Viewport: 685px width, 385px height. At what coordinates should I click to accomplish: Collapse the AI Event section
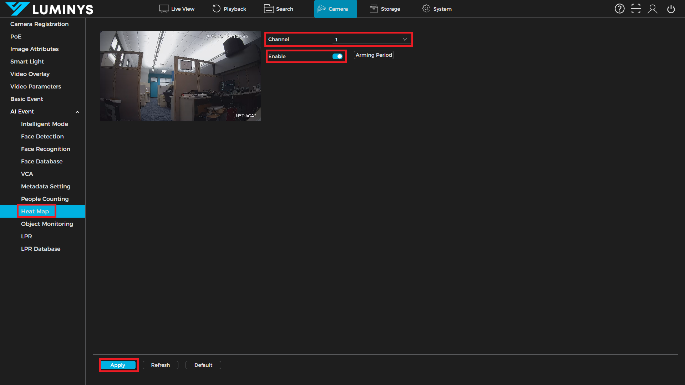(77, 112)
